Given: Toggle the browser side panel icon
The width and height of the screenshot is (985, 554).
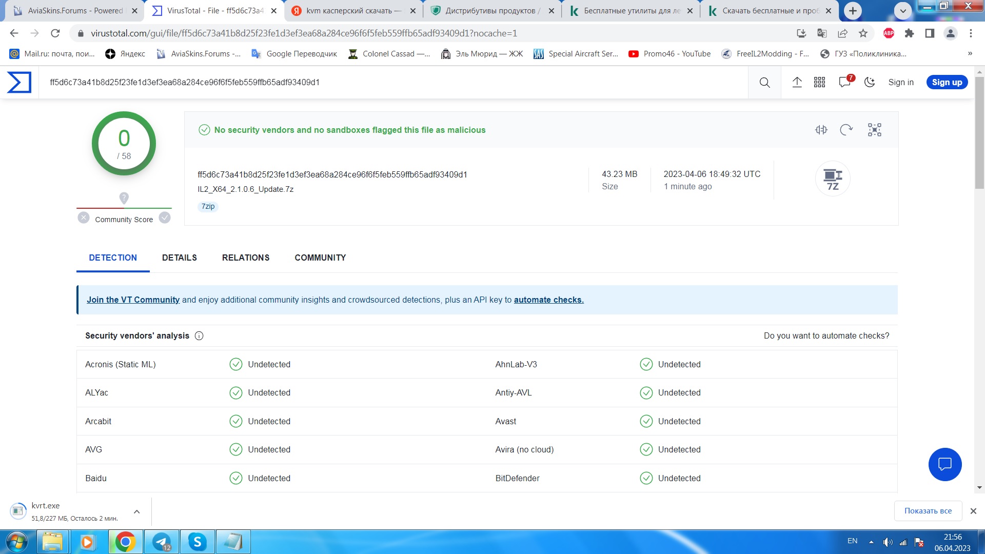Looking at the screenshot, I should [x=930, y=33].
